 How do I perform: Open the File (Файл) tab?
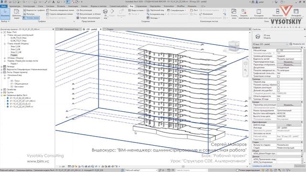click(x=4, y=6)
